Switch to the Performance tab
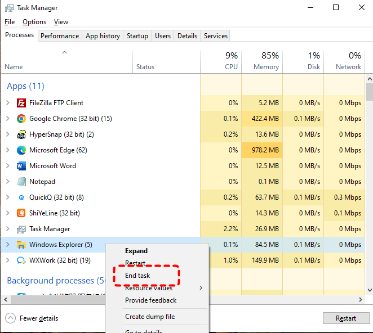 (60, 36)
